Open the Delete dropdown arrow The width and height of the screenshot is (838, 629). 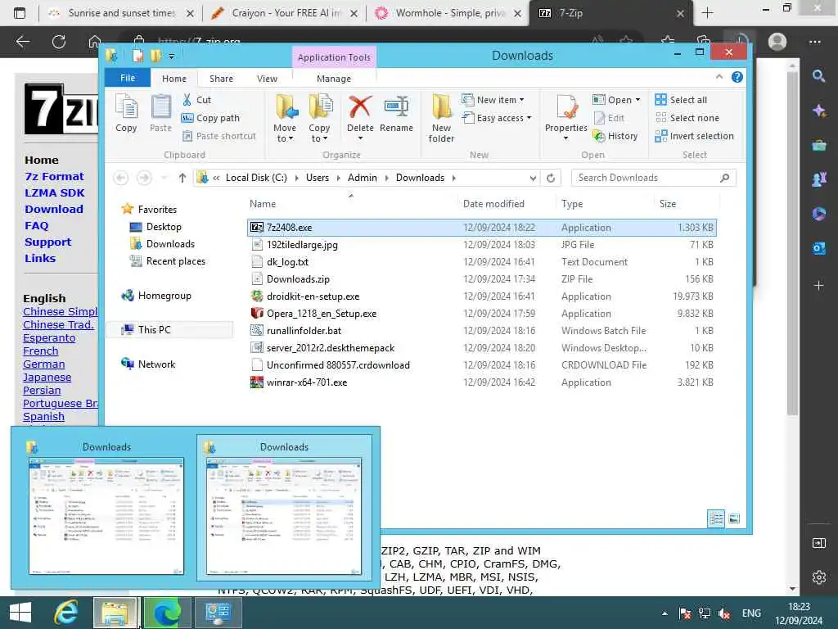360,138
